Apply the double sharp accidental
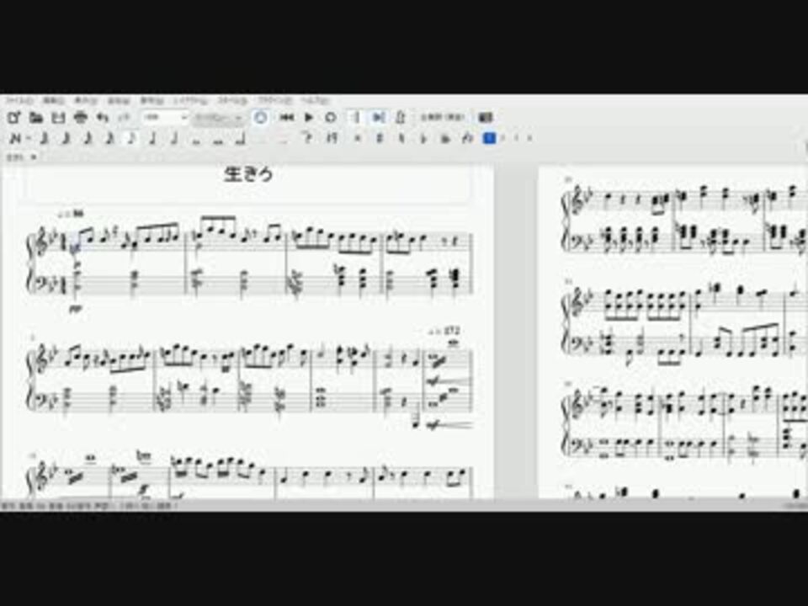The height and width of the screenshot is (606, 808). click(359, 137)
